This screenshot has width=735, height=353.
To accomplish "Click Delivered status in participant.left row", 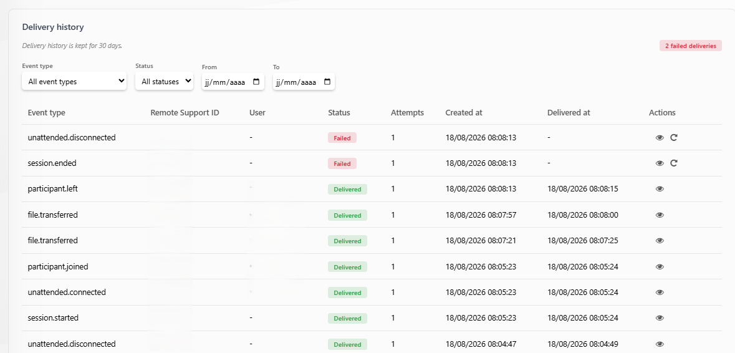I will 347,190.
